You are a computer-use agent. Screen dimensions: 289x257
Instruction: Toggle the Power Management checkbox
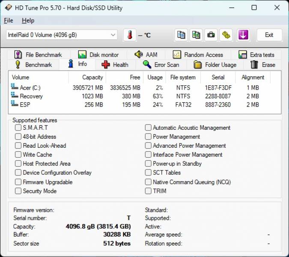click(x=148, y=137)
